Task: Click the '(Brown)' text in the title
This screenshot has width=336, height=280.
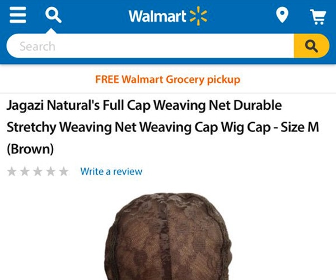Action: 30,149
